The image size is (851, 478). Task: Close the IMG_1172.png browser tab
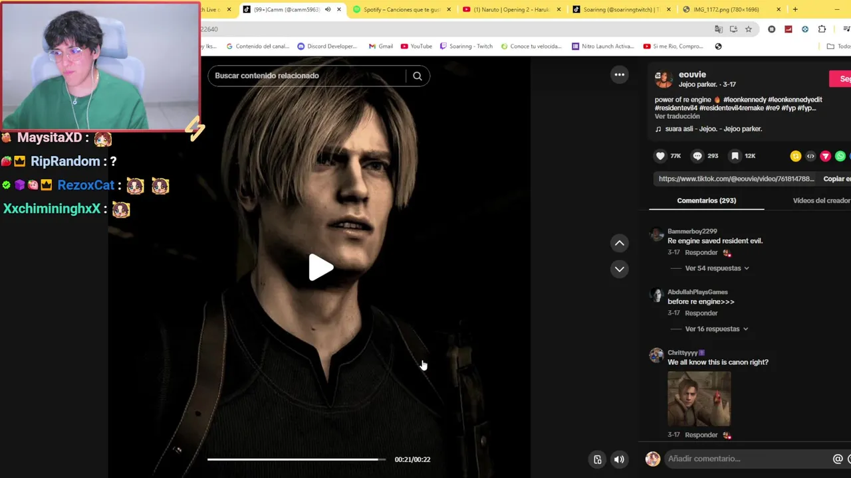(x=779, y=9)
